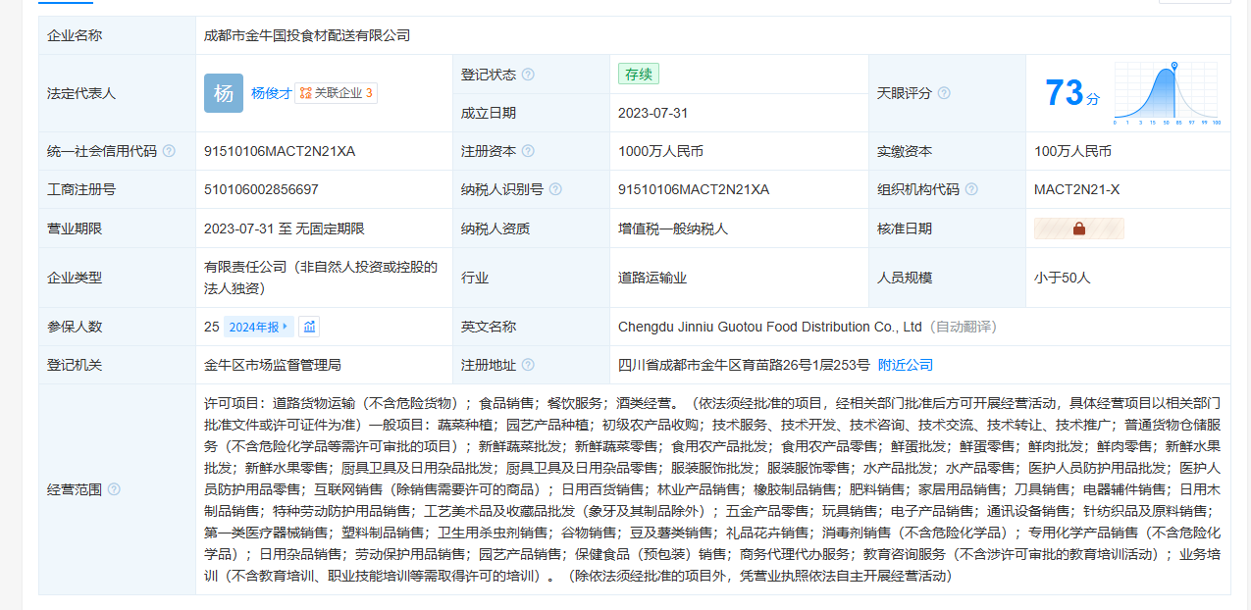This screenshot has width=1251, height=610.
Task: Click help icon next to 经营范围
Action: [x=114, y=489]
